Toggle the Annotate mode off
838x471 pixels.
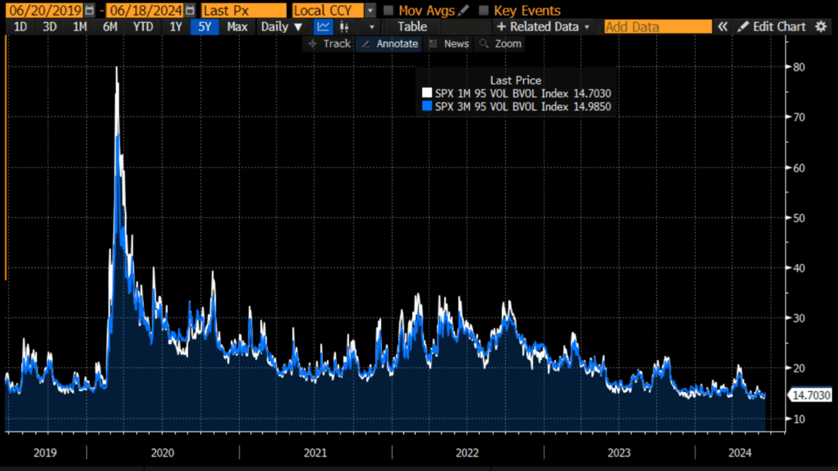pos(389,43)
